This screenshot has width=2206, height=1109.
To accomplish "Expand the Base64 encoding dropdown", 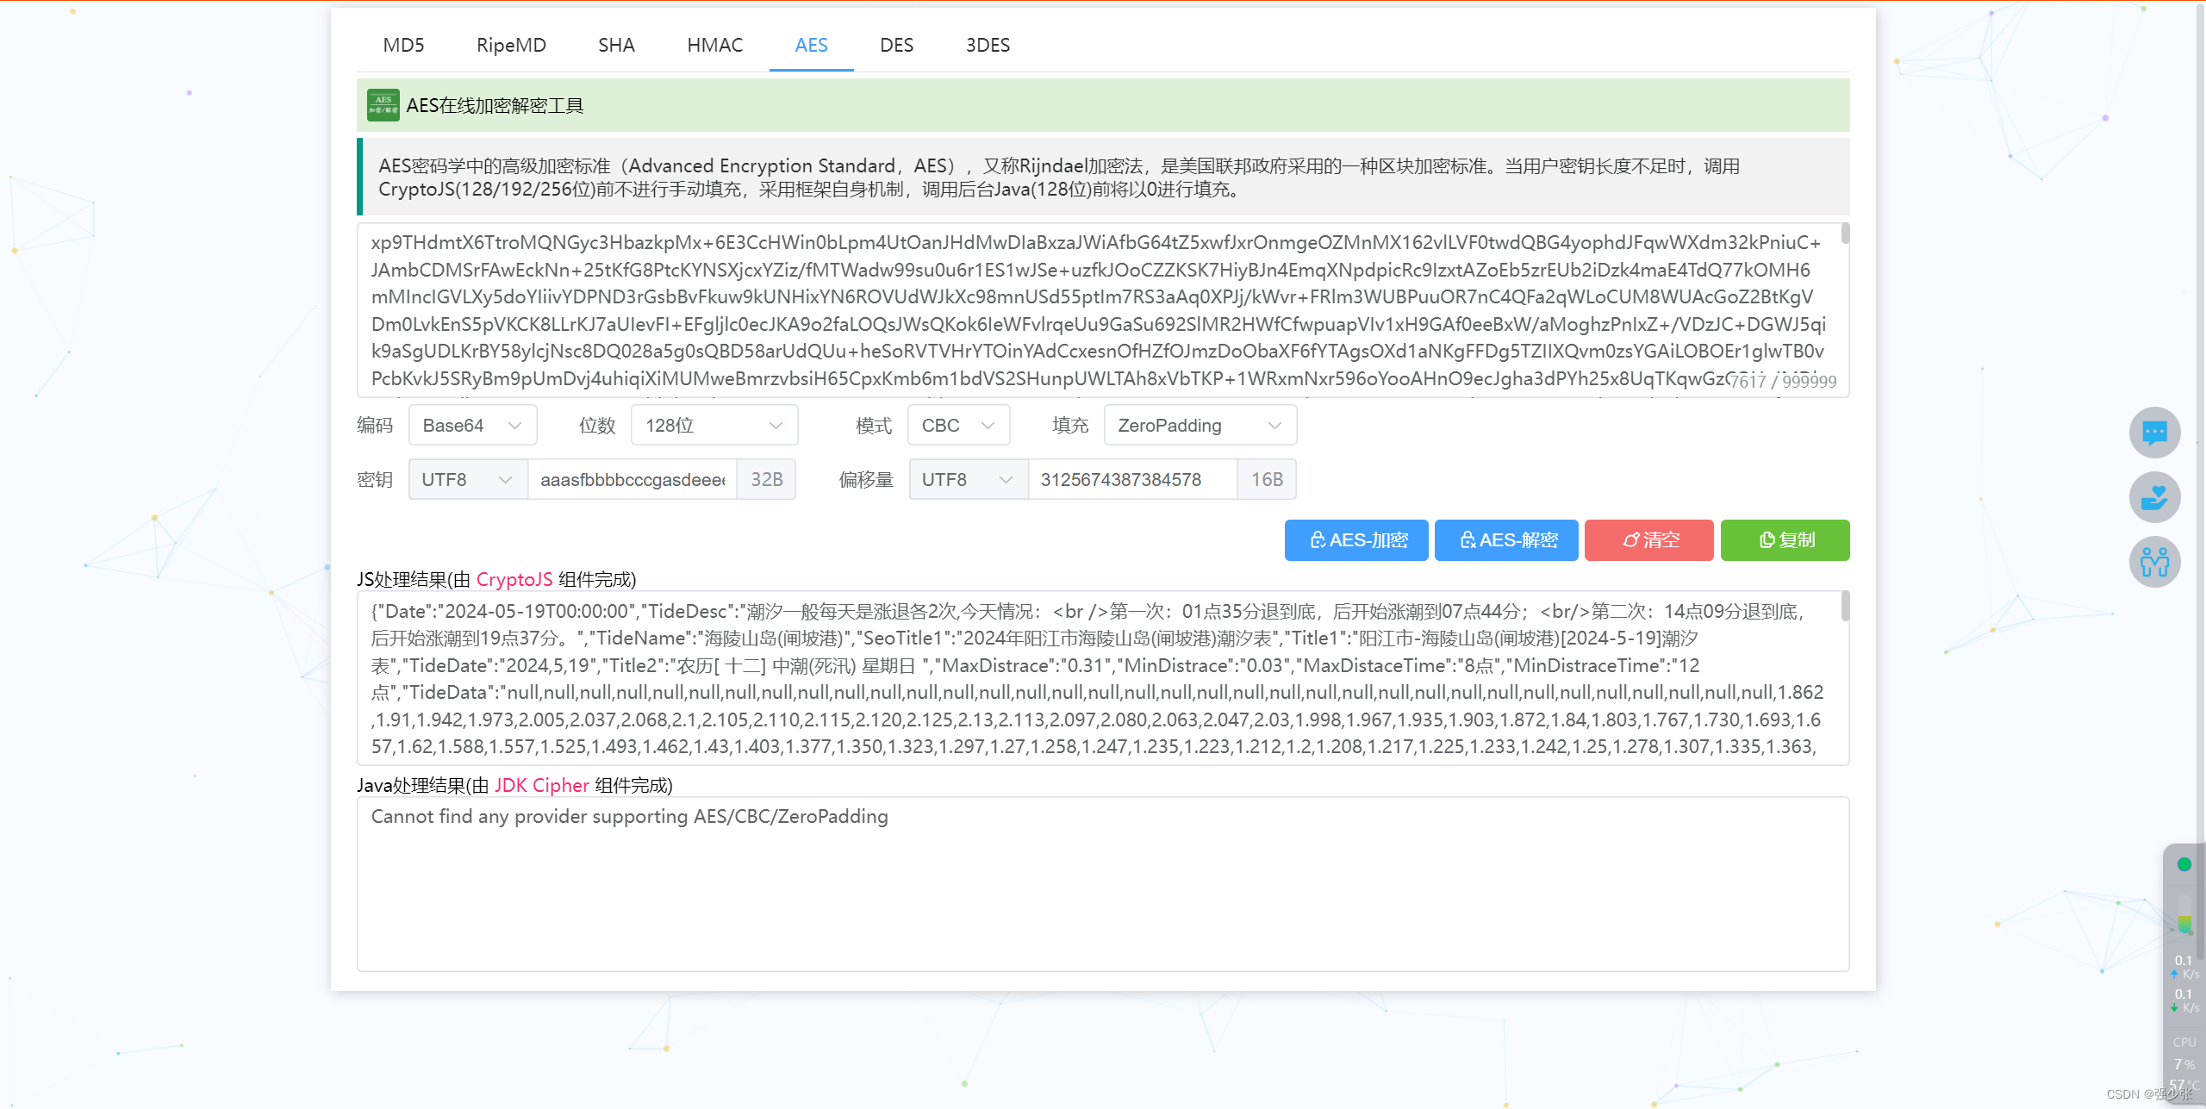I will pyautogui.click(x=472, y=426).
